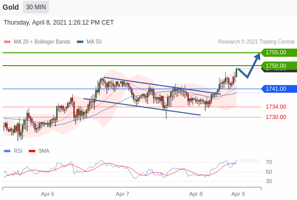The width and height of the screenshot is (297, 200).
Task: Click the Apr 6 date axis label
Action: (x=47, y=194)
